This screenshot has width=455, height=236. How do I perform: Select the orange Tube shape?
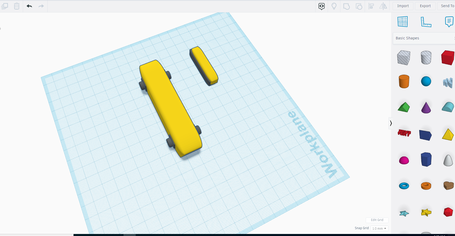coord(426,186)
